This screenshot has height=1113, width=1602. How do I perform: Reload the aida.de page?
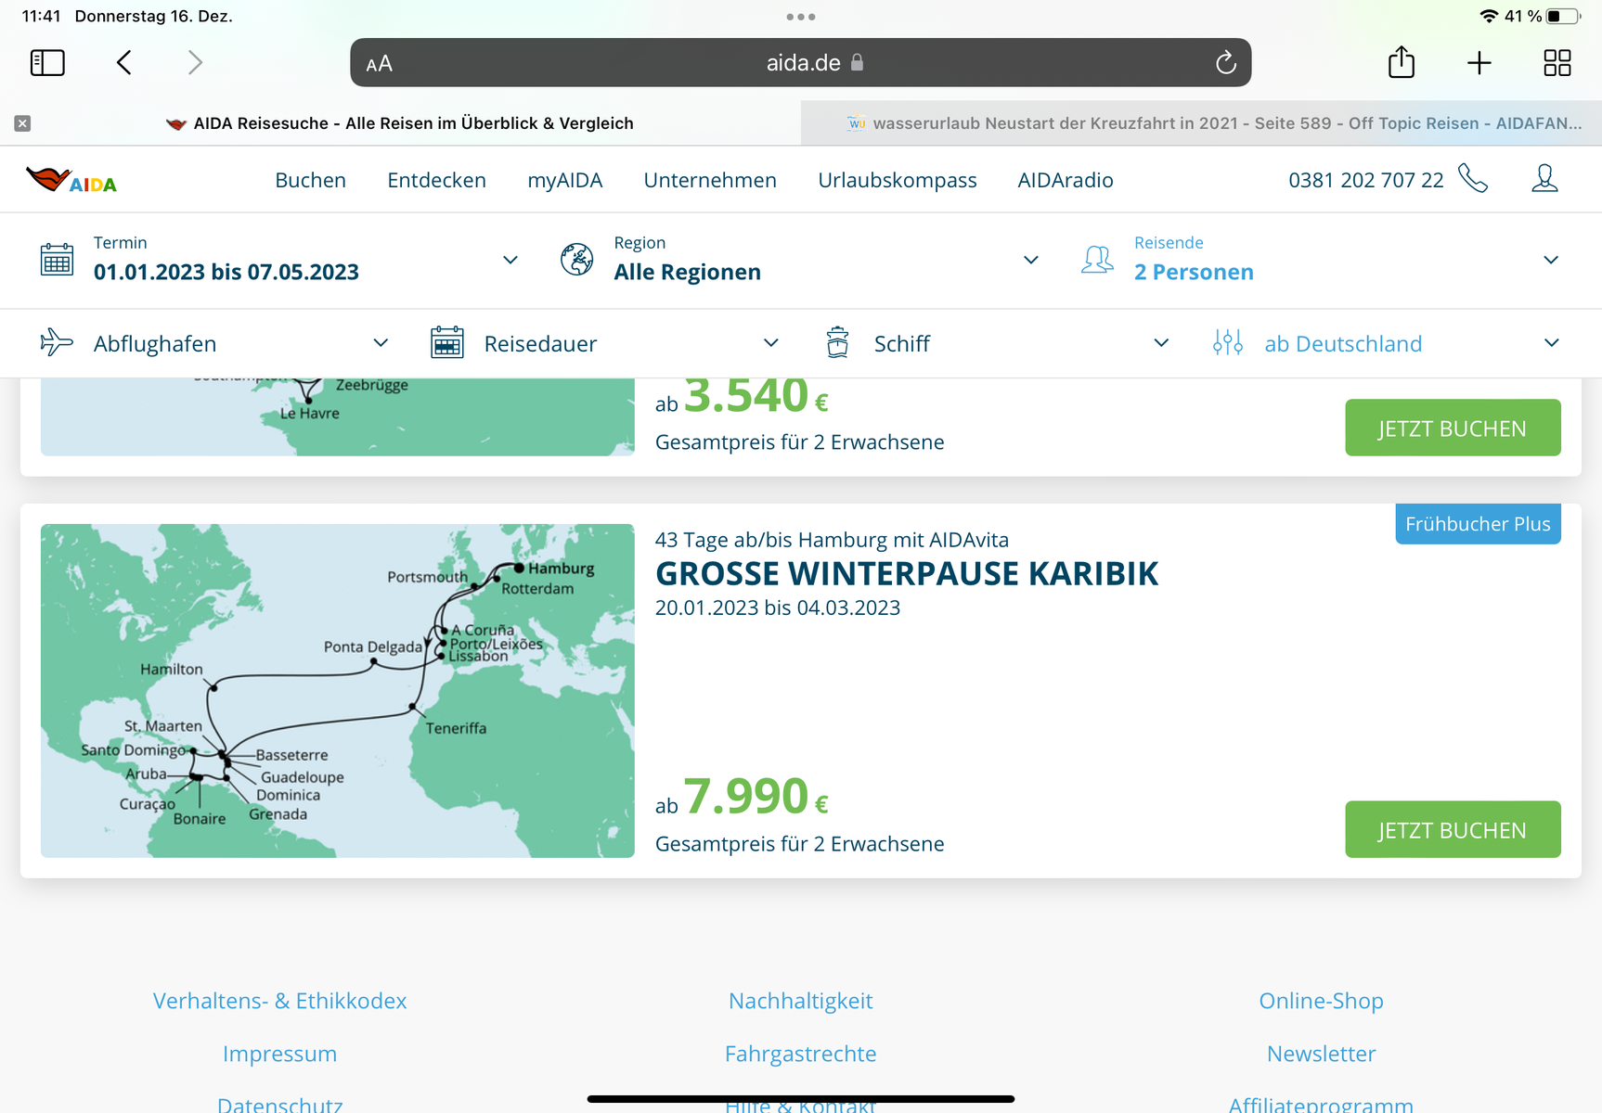tap(1225, 63)
